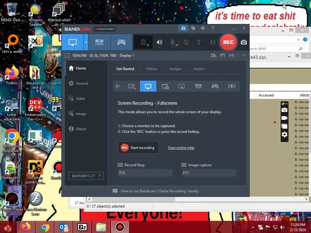Expand ribbon chevron in archive window
This screenshot has width=311, height=233.
[x=298, y=39]
